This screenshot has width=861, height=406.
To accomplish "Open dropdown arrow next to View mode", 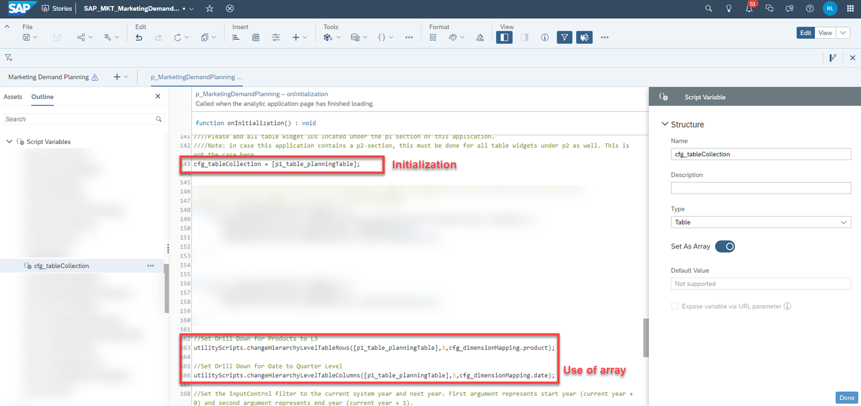I will click(843, 33).
